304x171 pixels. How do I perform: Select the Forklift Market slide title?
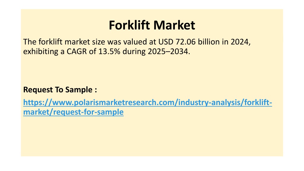click(152, 25)
